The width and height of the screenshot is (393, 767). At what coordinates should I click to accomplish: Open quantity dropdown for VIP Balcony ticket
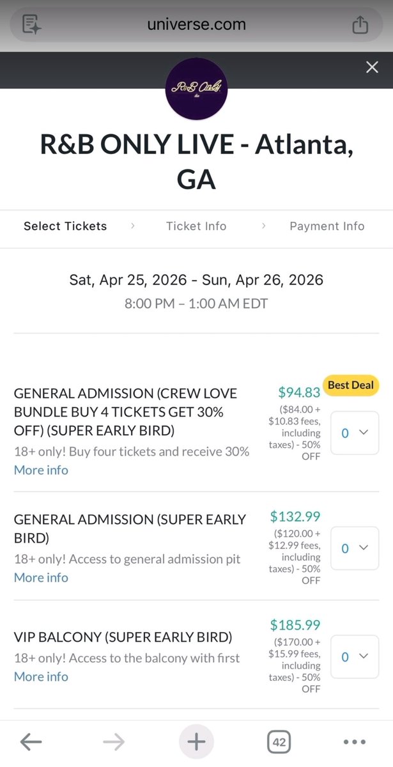[355, 656]
